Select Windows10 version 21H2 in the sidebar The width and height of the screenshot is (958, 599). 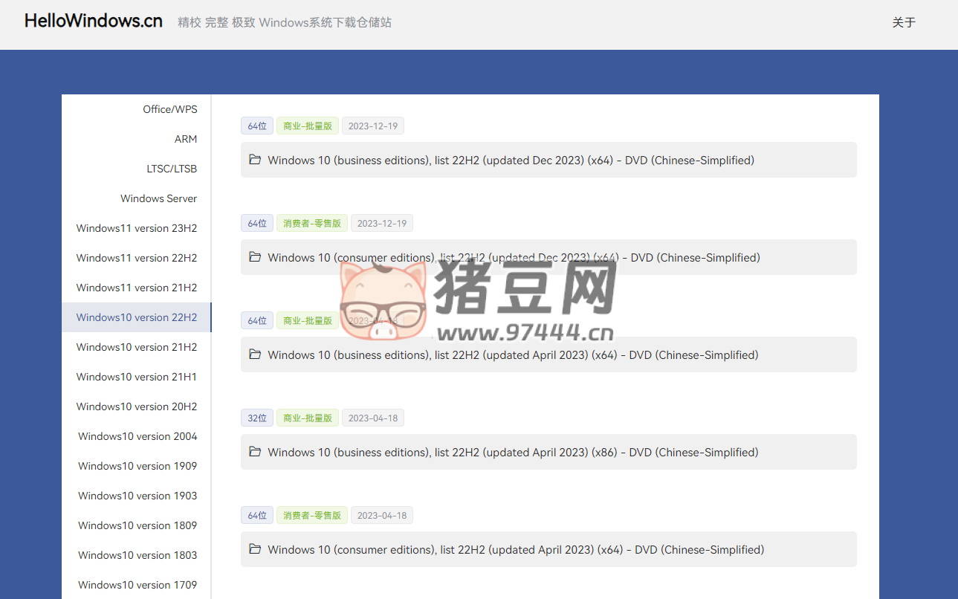coord(137,347)
